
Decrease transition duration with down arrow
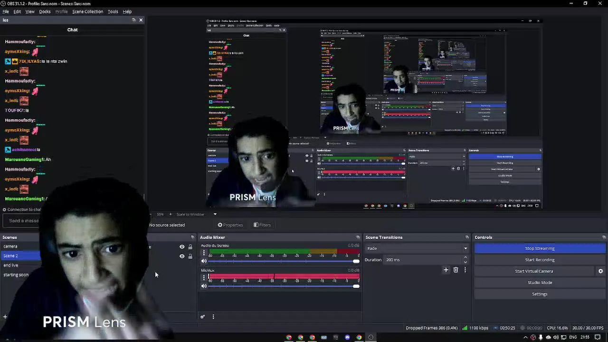(x=465, y=262)
